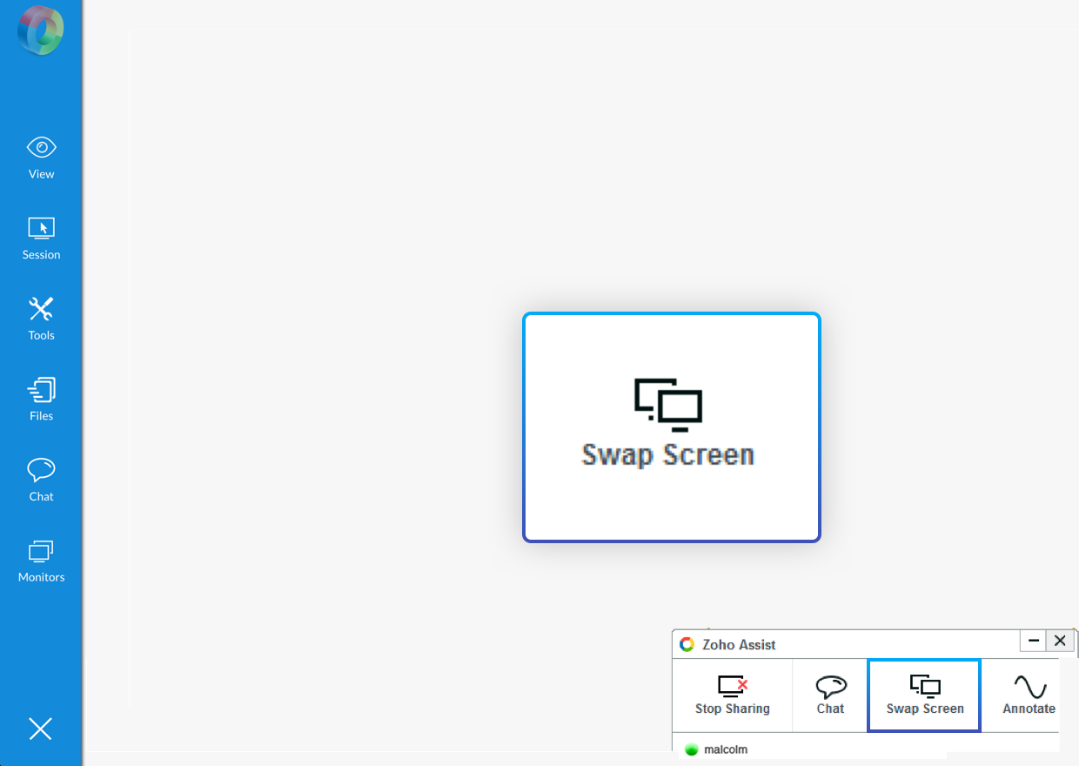Minimize the Zoho Assist toolbar window
Screen dimensions: 1079x766
pos(1034,641)
